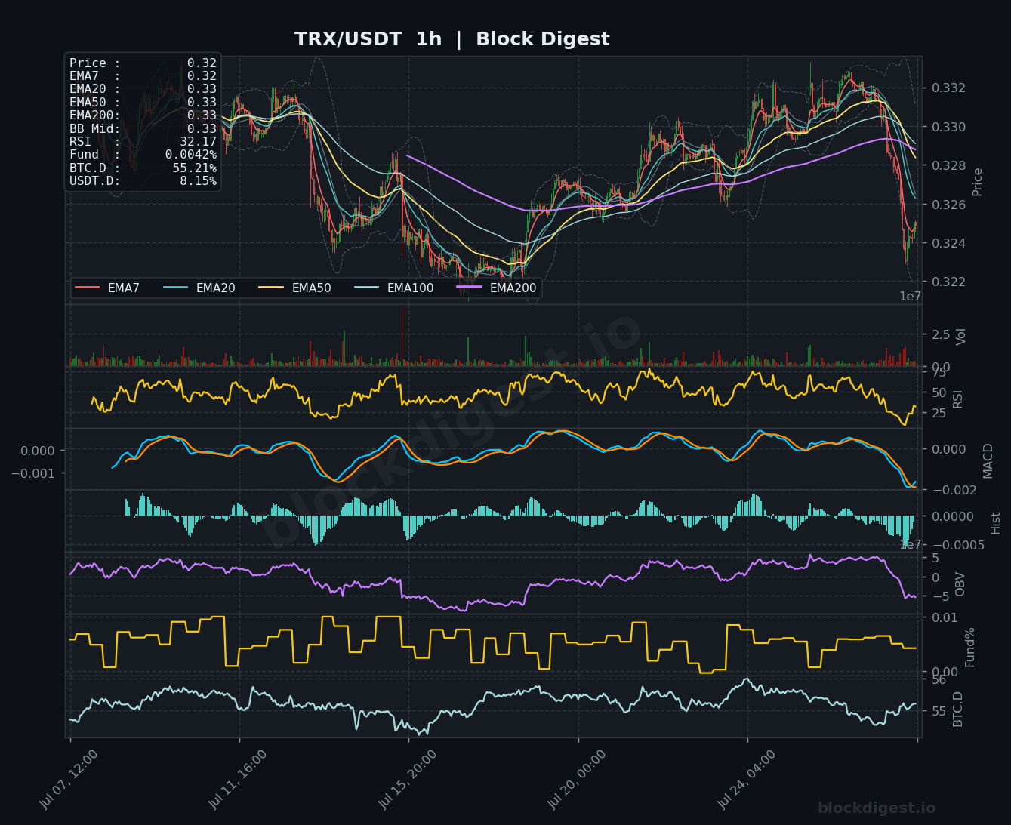Click the Price row in stats box
This screenshot has height=825, width=1011.
pos(143,63)
